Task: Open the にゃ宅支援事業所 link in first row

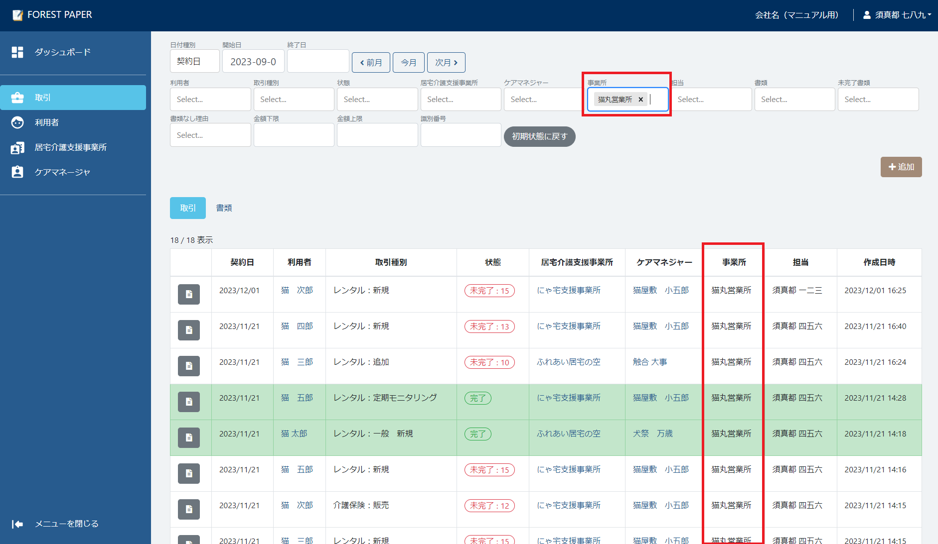Action: 568,290
